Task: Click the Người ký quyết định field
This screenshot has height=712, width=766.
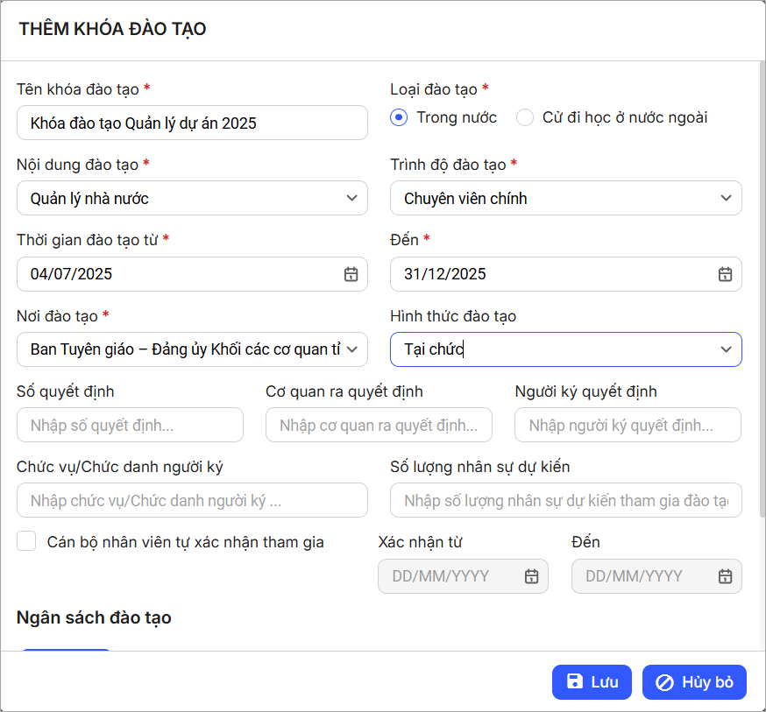Action: pyautogui.click(x=628, y=426)
